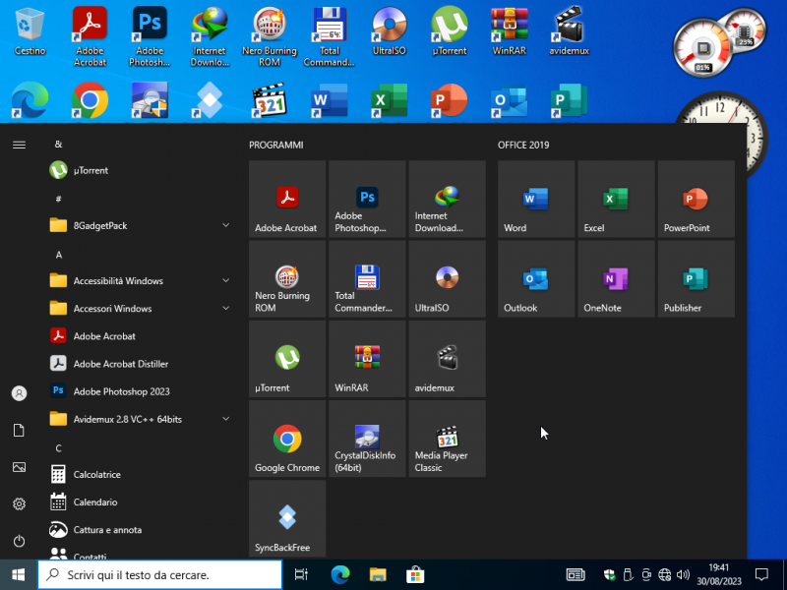This screenshot has width=787, height=590.
Task: Open the Adobe Acrobat tile in Programmi
Action: click(286, 200)
